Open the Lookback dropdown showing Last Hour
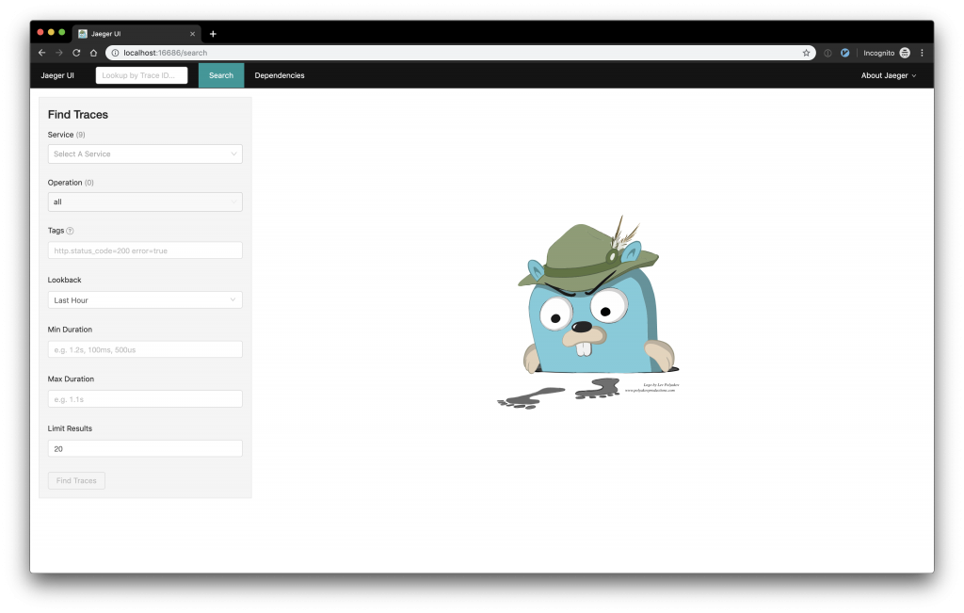Screen dimensions: 964x613 (x=145, y=300)
